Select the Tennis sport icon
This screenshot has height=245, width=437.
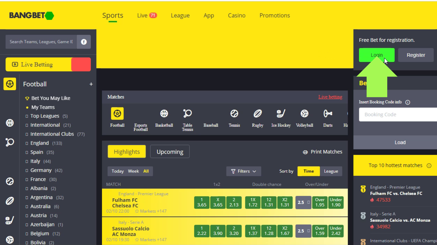[234, 114]
